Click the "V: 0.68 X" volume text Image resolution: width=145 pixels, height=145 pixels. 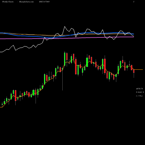click(140, 92)
